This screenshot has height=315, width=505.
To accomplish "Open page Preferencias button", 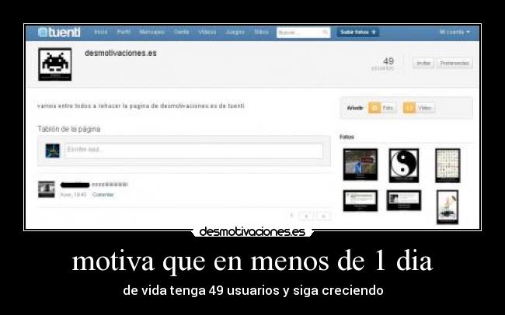I will pyautogui.click(x=454, y=64).
